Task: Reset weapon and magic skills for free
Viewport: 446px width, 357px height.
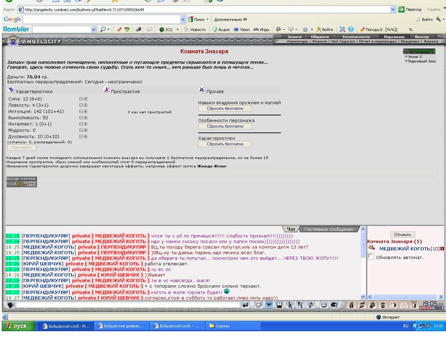Action: [225, 108]
